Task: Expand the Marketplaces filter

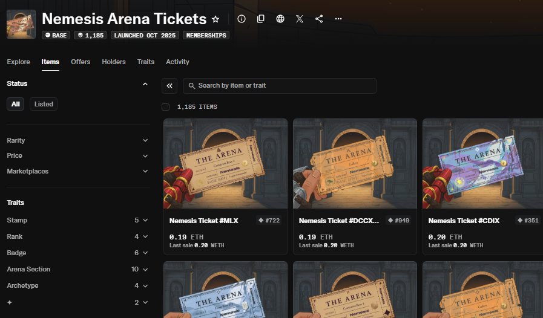Action: (x=78, y=171)
